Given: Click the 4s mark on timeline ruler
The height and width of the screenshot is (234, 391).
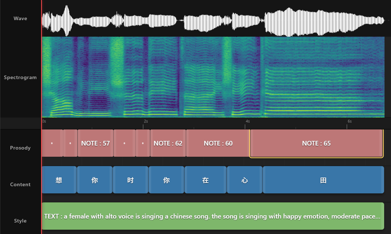Looking at the screenshot, I should click(x=248, y=121).
